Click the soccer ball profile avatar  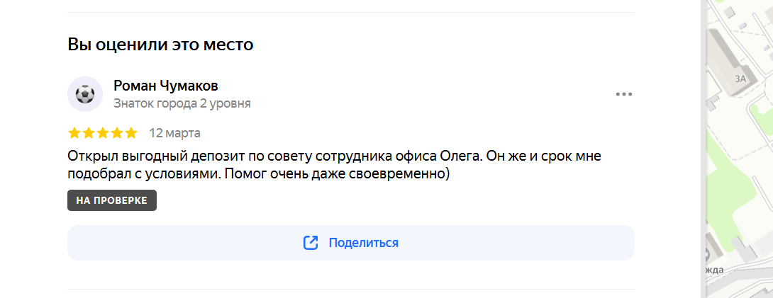(x=85, y=94)
